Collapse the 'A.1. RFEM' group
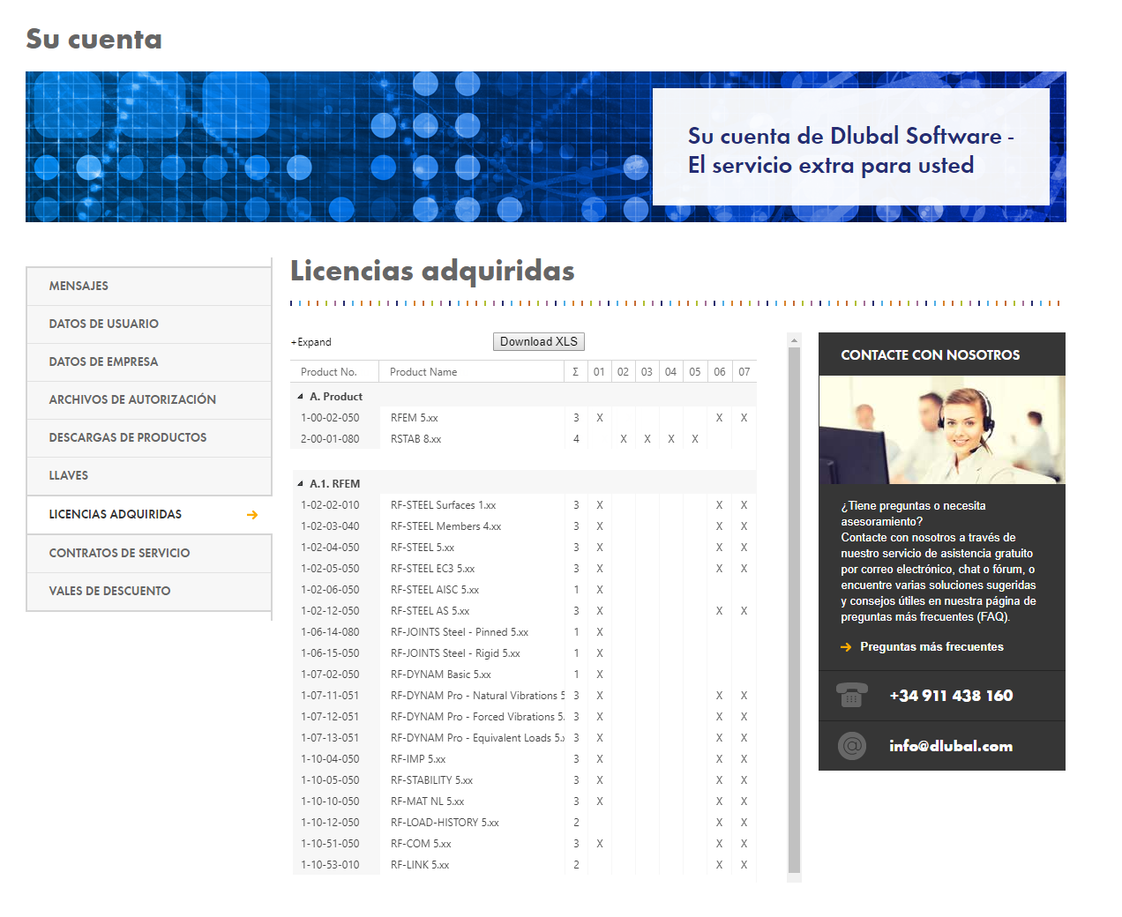 point(300,483)
